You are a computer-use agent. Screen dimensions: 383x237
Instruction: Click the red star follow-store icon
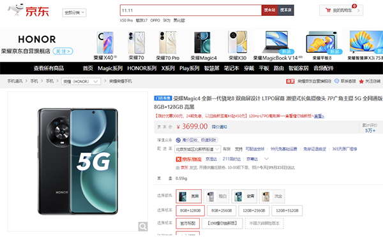tap(361, 82)
